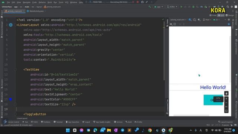Open the Logcat tool window
238x134 pixels.
coord(86,122)
